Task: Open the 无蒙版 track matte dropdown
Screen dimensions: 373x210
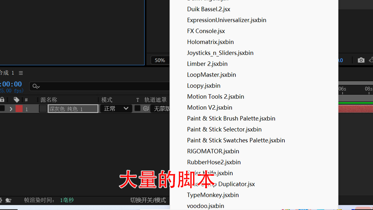Action: click(161, 108)
